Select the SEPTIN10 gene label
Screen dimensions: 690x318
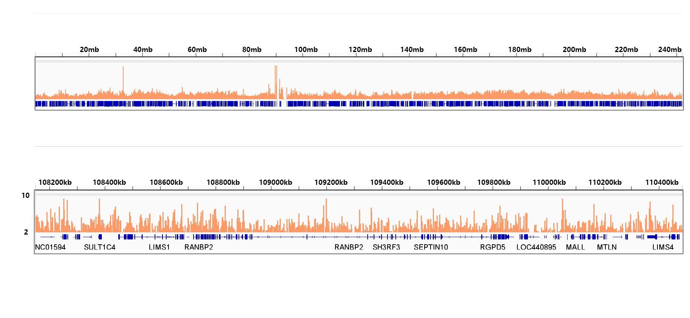point(431,247)
